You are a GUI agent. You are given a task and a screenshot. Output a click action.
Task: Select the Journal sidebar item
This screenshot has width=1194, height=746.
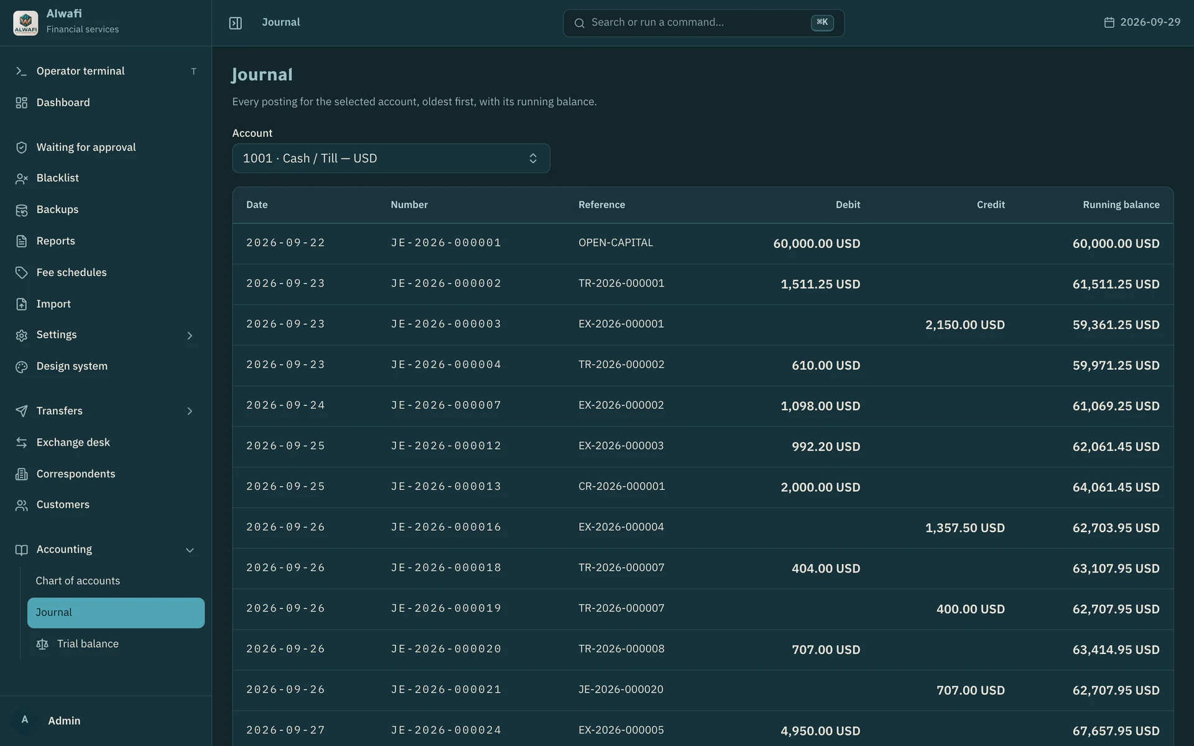coord(116,613)
